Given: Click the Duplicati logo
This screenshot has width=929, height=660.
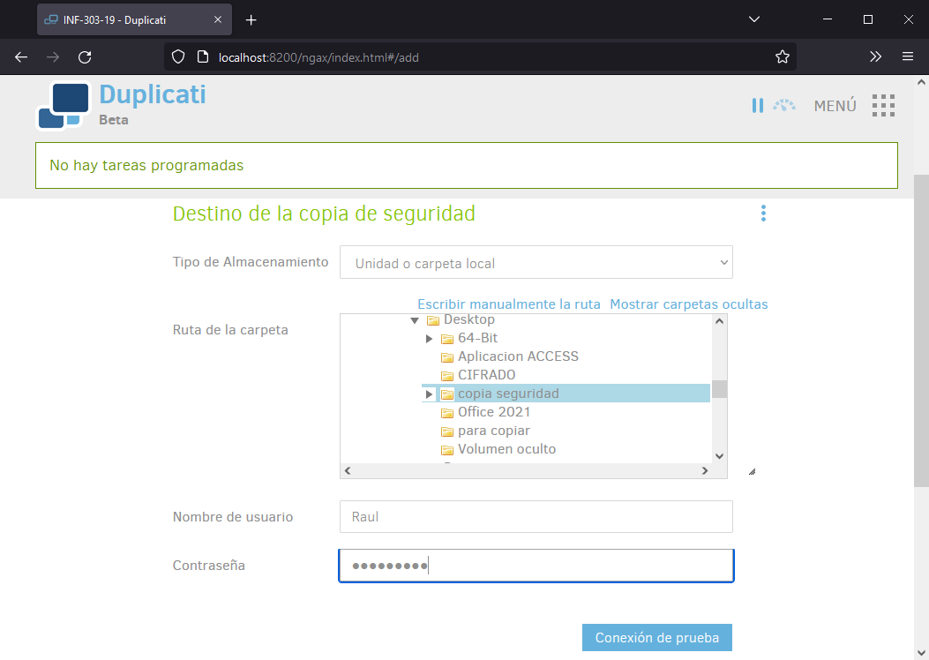Looking at the screenshot, I should (64, 105).
